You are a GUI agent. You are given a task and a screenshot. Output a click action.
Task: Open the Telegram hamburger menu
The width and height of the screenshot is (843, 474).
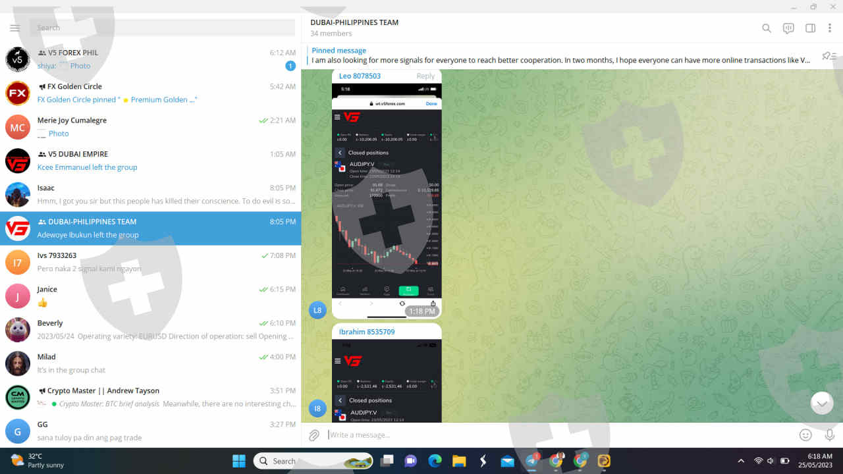pyautogui.click(x=15, y=28)
